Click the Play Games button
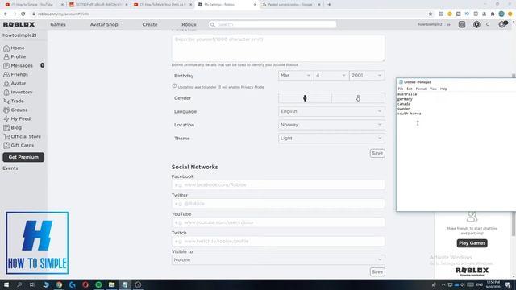This screenshot has width=516, height=290. pos(472,243)
